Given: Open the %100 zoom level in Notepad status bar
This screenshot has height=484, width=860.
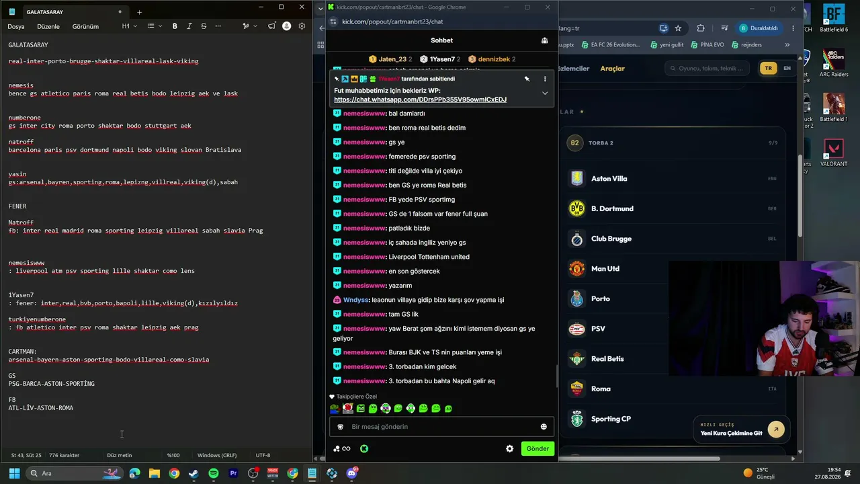Looking at the screenshot, I should point(173,455).
